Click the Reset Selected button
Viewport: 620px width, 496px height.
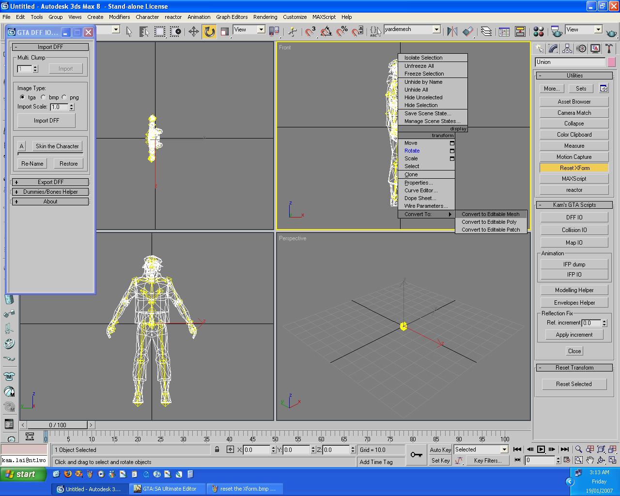pyautogui.click(x=574, y=384)
